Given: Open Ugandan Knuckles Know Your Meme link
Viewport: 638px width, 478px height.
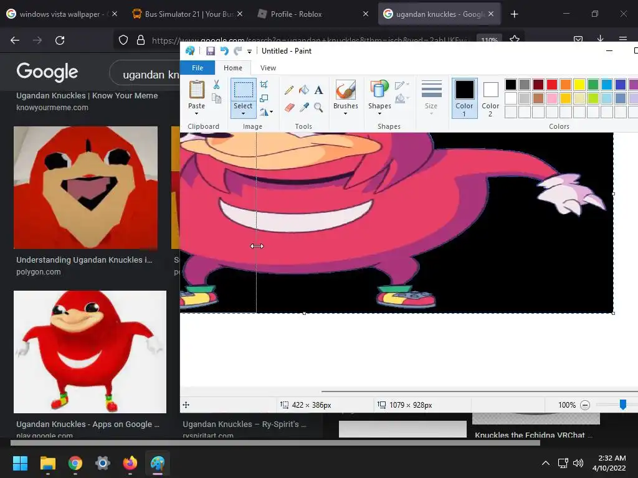Looking at the screenshot, I should click(87, 95).
